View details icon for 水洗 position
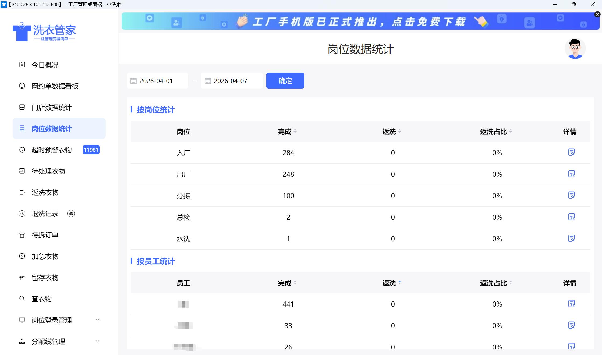Viewport: 602px width, 355px height. click(571, 239)
